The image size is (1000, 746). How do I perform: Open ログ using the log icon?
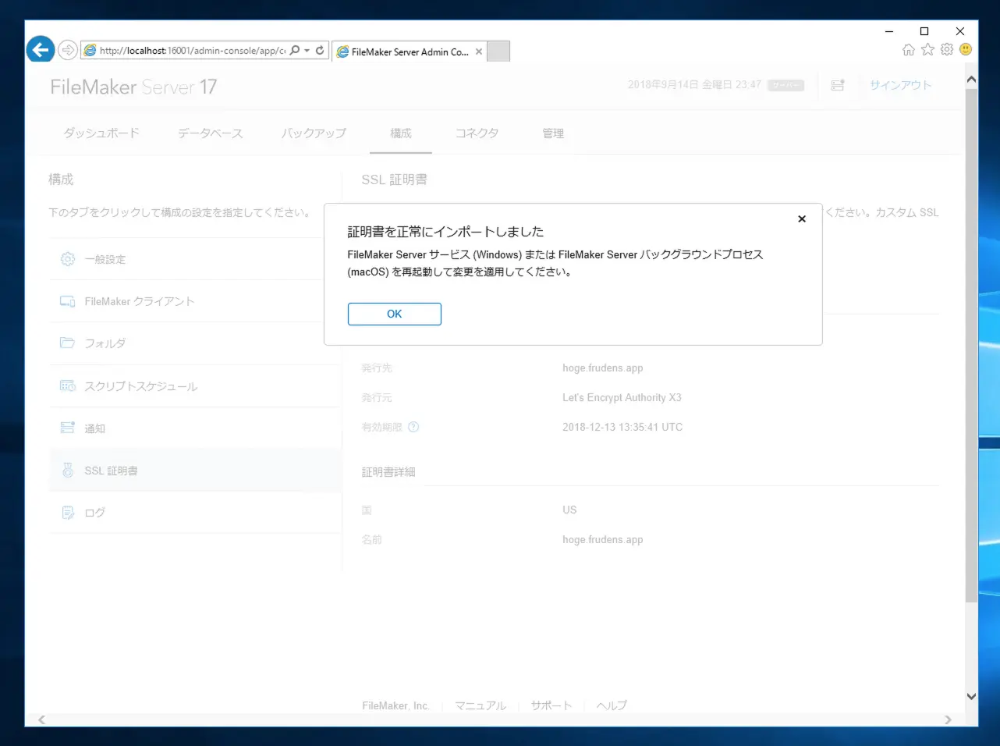tap(69, 512)
